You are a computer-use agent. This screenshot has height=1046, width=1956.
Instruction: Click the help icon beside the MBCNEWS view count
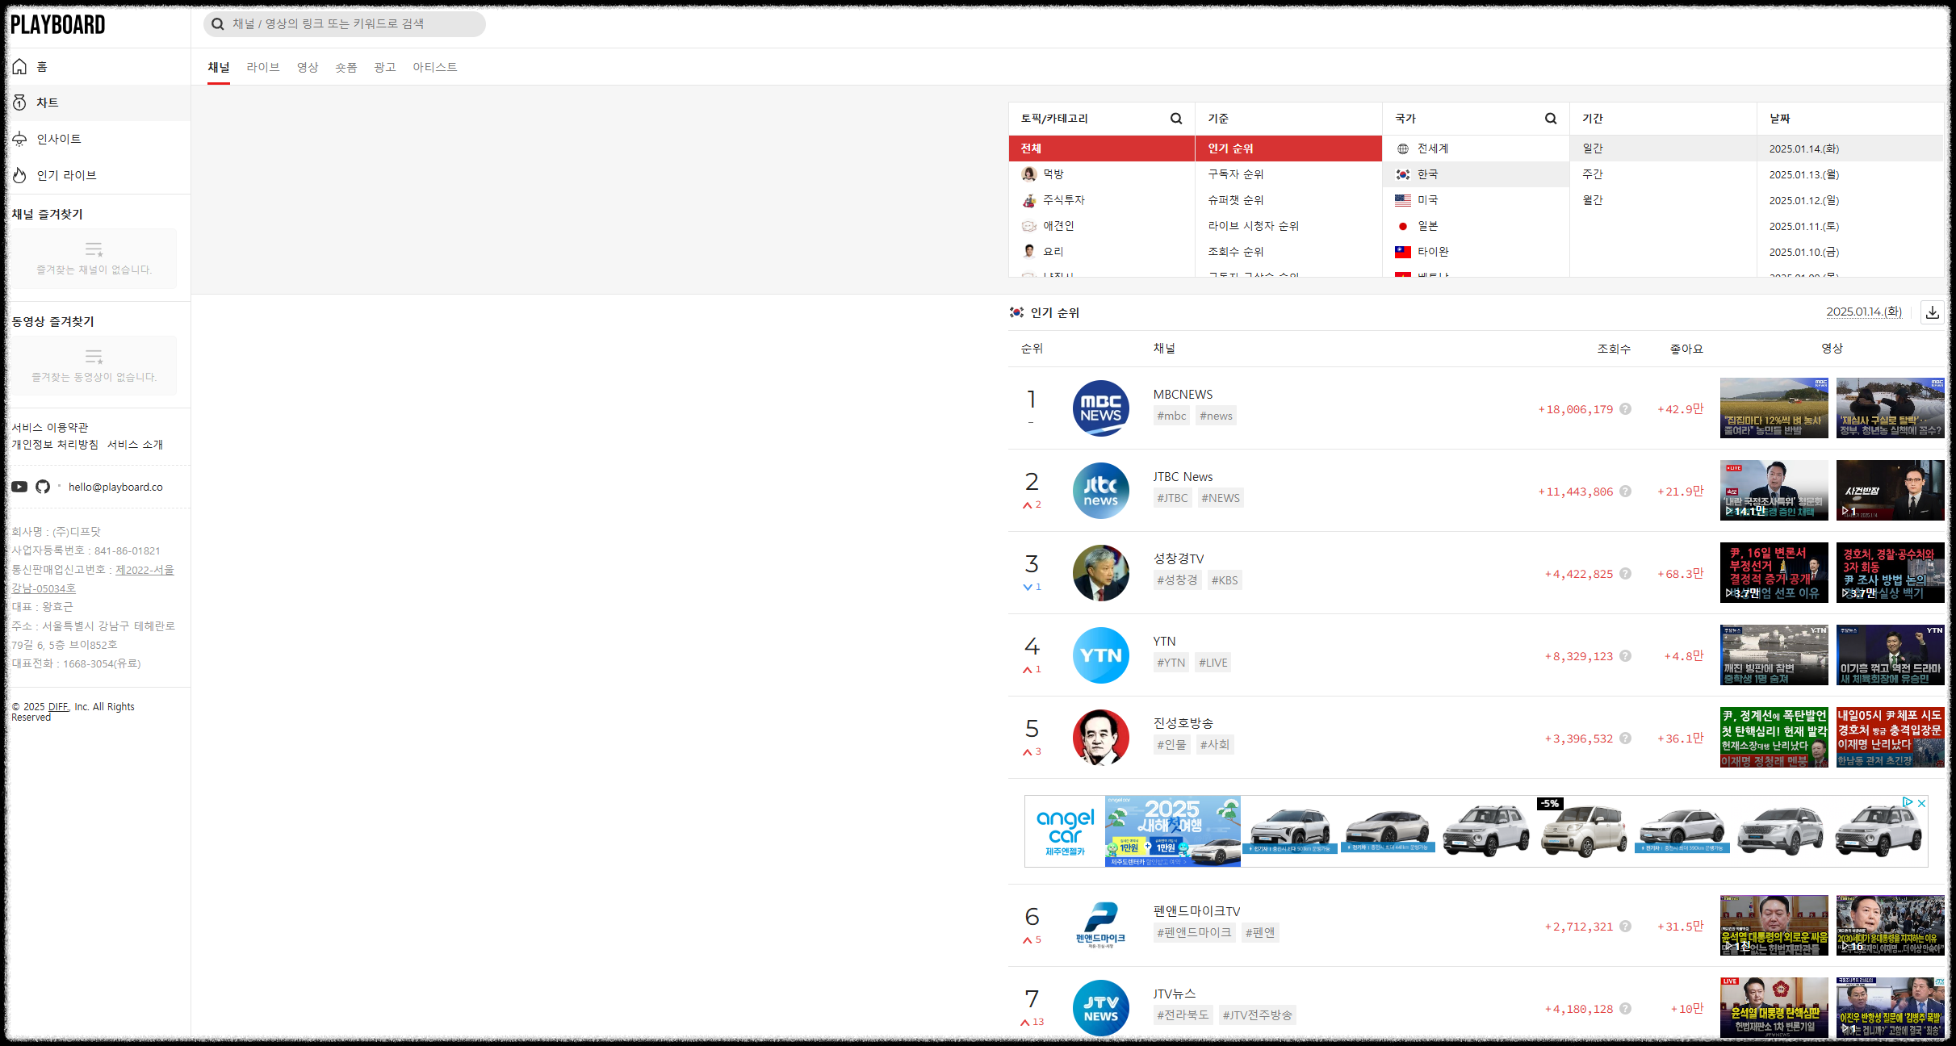1625,409
